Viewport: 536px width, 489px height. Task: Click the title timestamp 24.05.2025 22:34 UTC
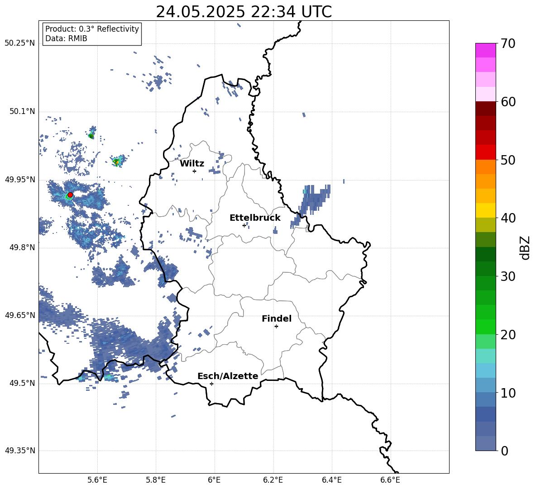244,12
